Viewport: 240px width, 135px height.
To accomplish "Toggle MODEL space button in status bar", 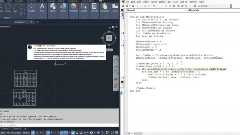I will click(26, 133).
